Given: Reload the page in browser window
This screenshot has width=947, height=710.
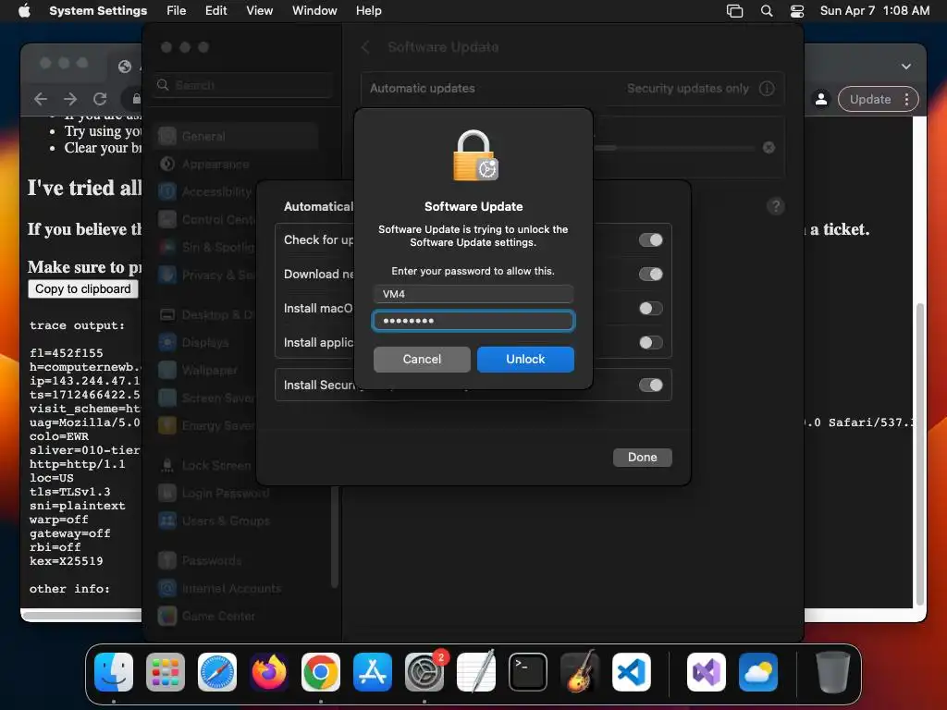Looking at the screenshot, I should (100, 99).
